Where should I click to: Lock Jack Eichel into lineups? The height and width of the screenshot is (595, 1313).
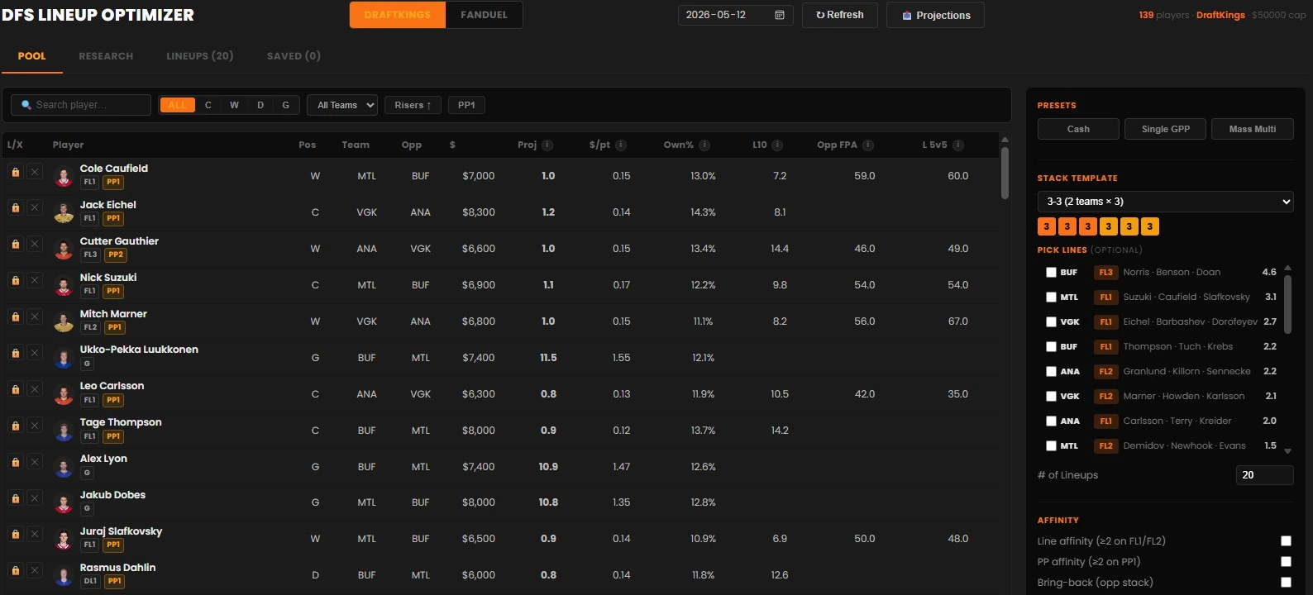[x=15, y=208]
